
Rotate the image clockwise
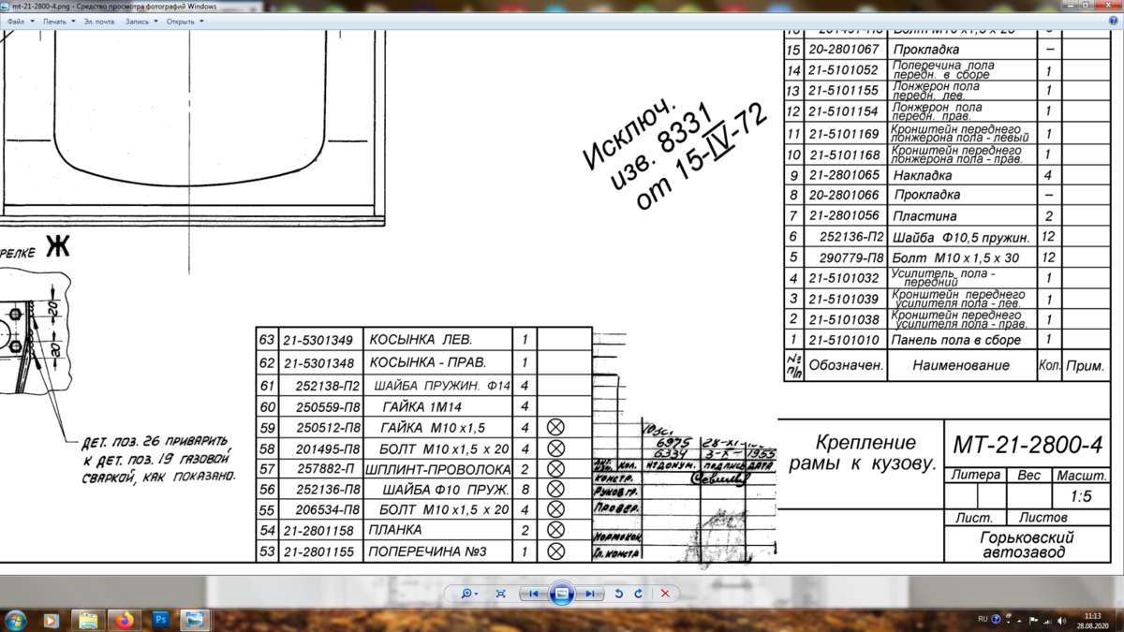tap(639, 594)
